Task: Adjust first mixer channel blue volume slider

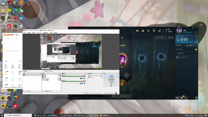Action: (x=80, y=79)
